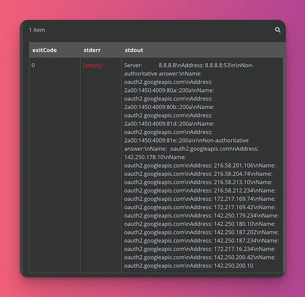This screenshot has height=297, width=305.
Task: Click the line with address 142.250.187.234
Action: pos(201,241)
